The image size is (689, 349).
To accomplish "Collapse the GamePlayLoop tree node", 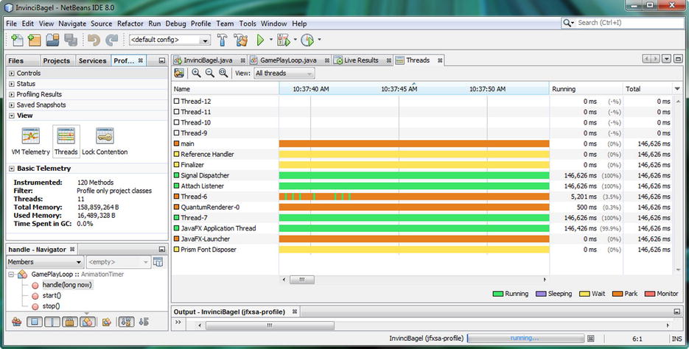I will coord(12,275).
